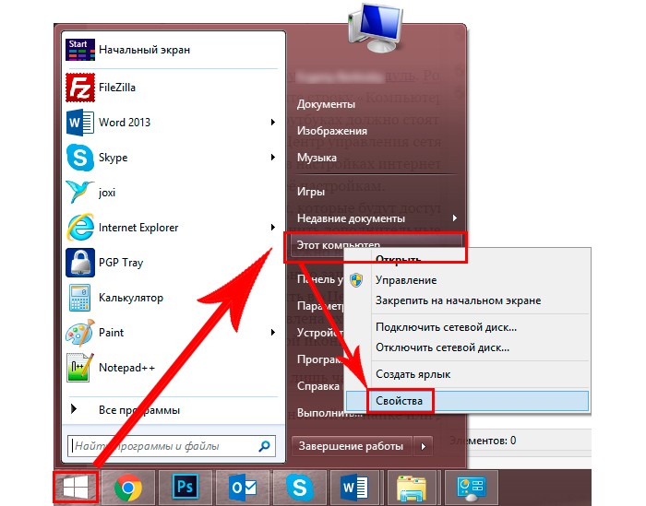
Task: Open Игры in the Start menu
Action: click(311, 192)
